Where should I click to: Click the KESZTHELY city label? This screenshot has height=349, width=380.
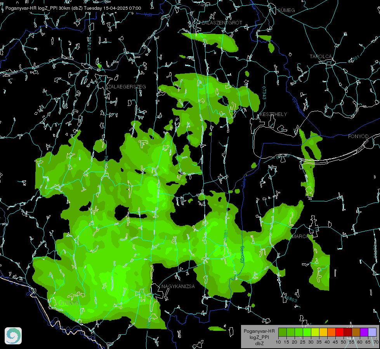pos(273,114)
